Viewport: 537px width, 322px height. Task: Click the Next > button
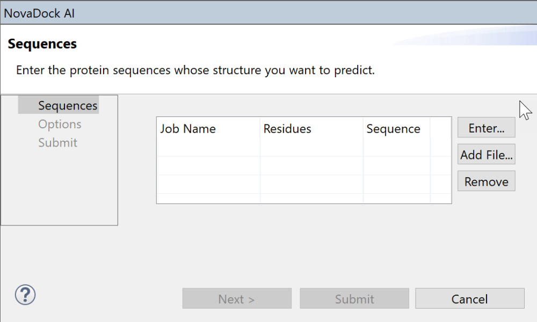click(x=237, y=299)
